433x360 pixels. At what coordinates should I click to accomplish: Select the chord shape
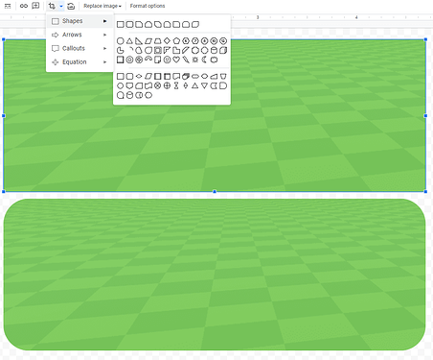click(x=139, y=50)
